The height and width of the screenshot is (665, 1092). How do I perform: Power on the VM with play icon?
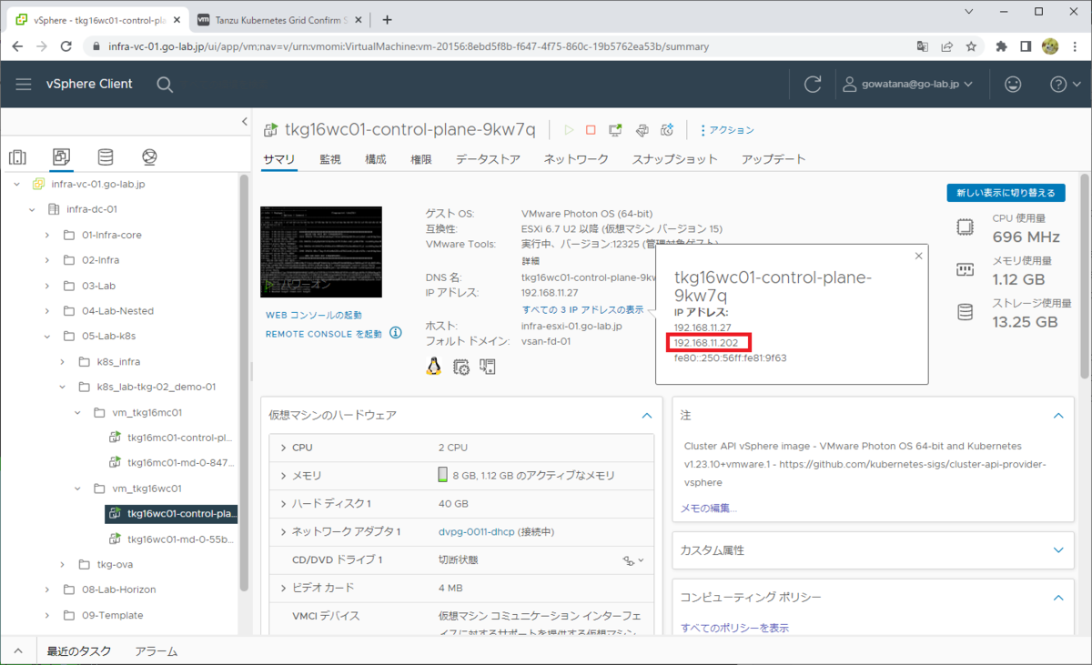pyautogui.click(x=570, y=130)
